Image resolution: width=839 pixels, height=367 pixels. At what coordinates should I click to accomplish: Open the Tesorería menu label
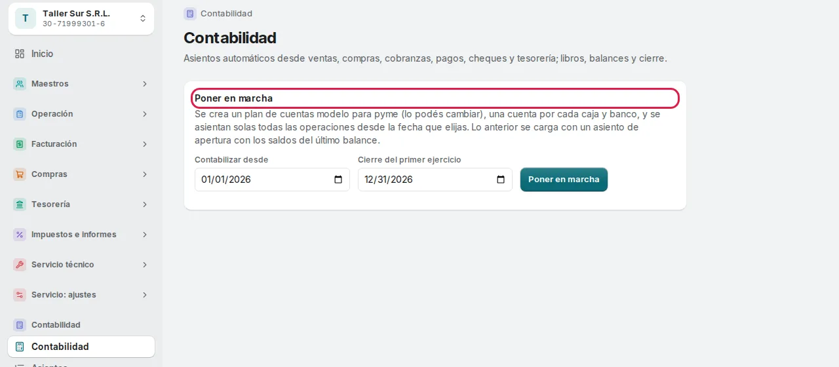tap(50, 204)
